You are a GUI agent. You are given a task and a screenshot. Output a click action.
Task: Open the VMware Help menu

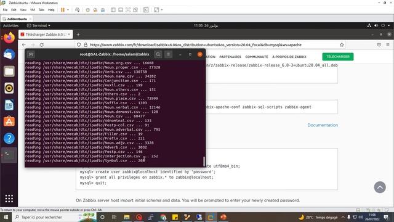[51, 10]
